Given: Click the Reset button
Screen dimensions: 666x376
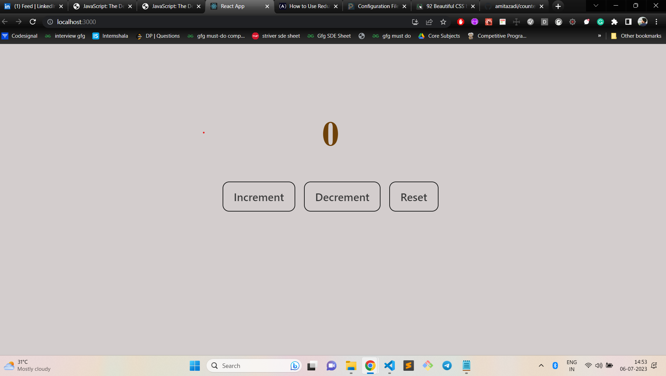Looking at the screenshot, I should (x=413, y=197).
